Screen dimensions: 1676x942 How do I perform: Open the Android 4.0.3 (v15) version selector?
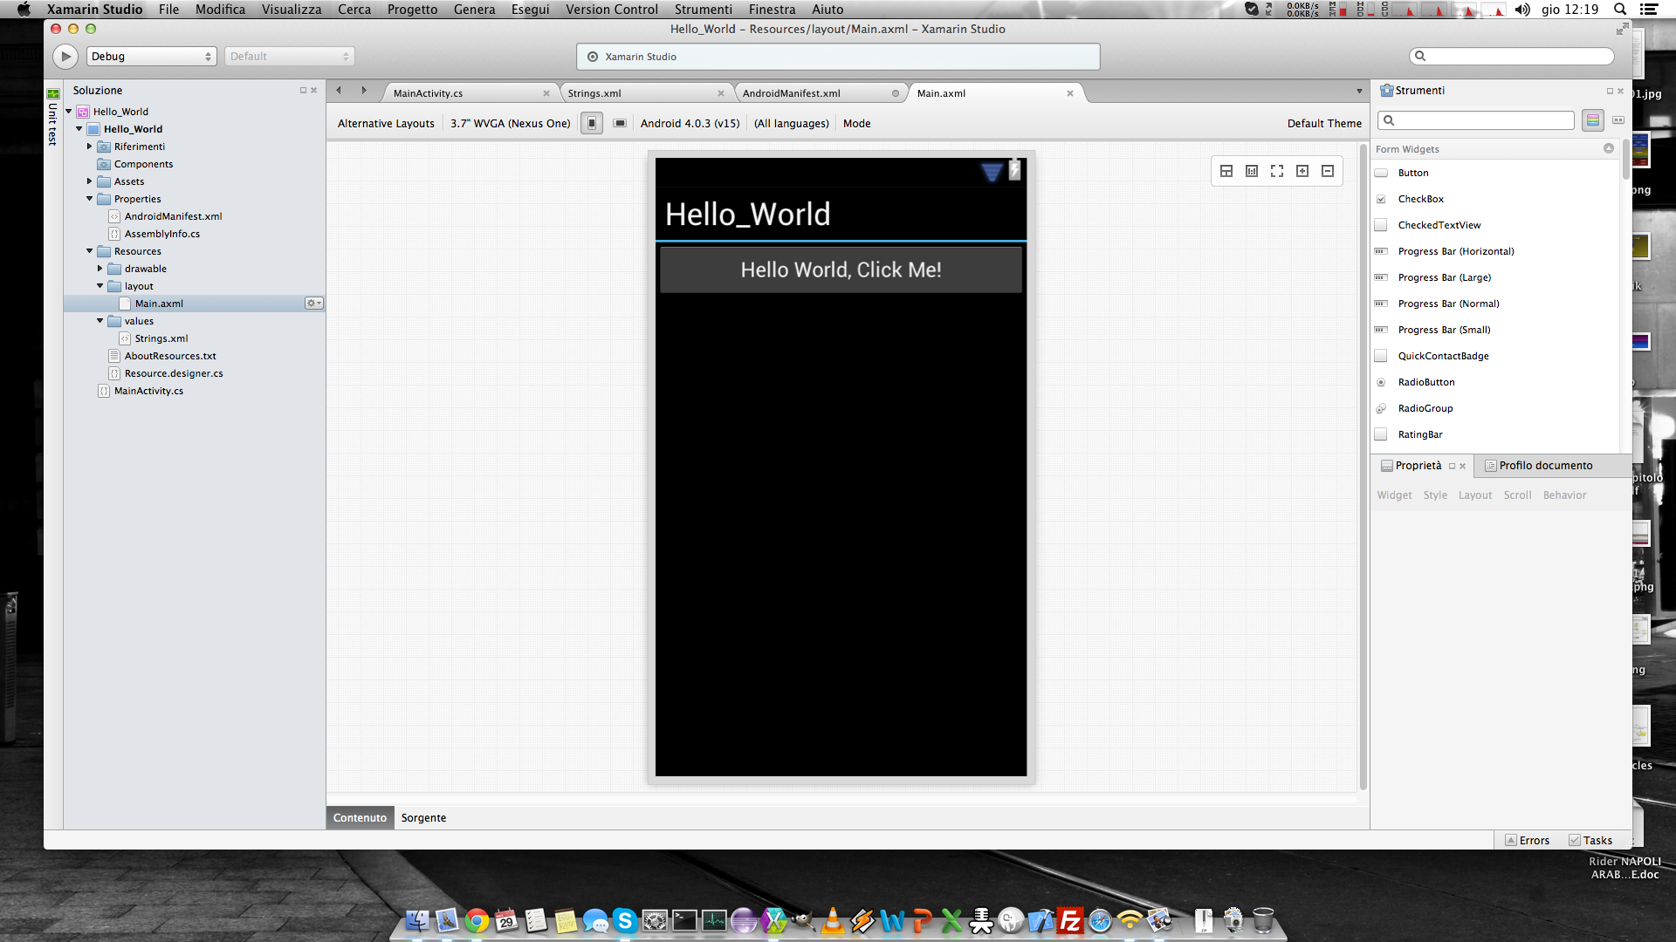point(690,124)
